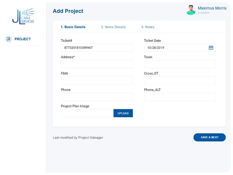Click the Cross_ST input field
The width and height of the screenshot is (233, 175).
pos(180,80)
